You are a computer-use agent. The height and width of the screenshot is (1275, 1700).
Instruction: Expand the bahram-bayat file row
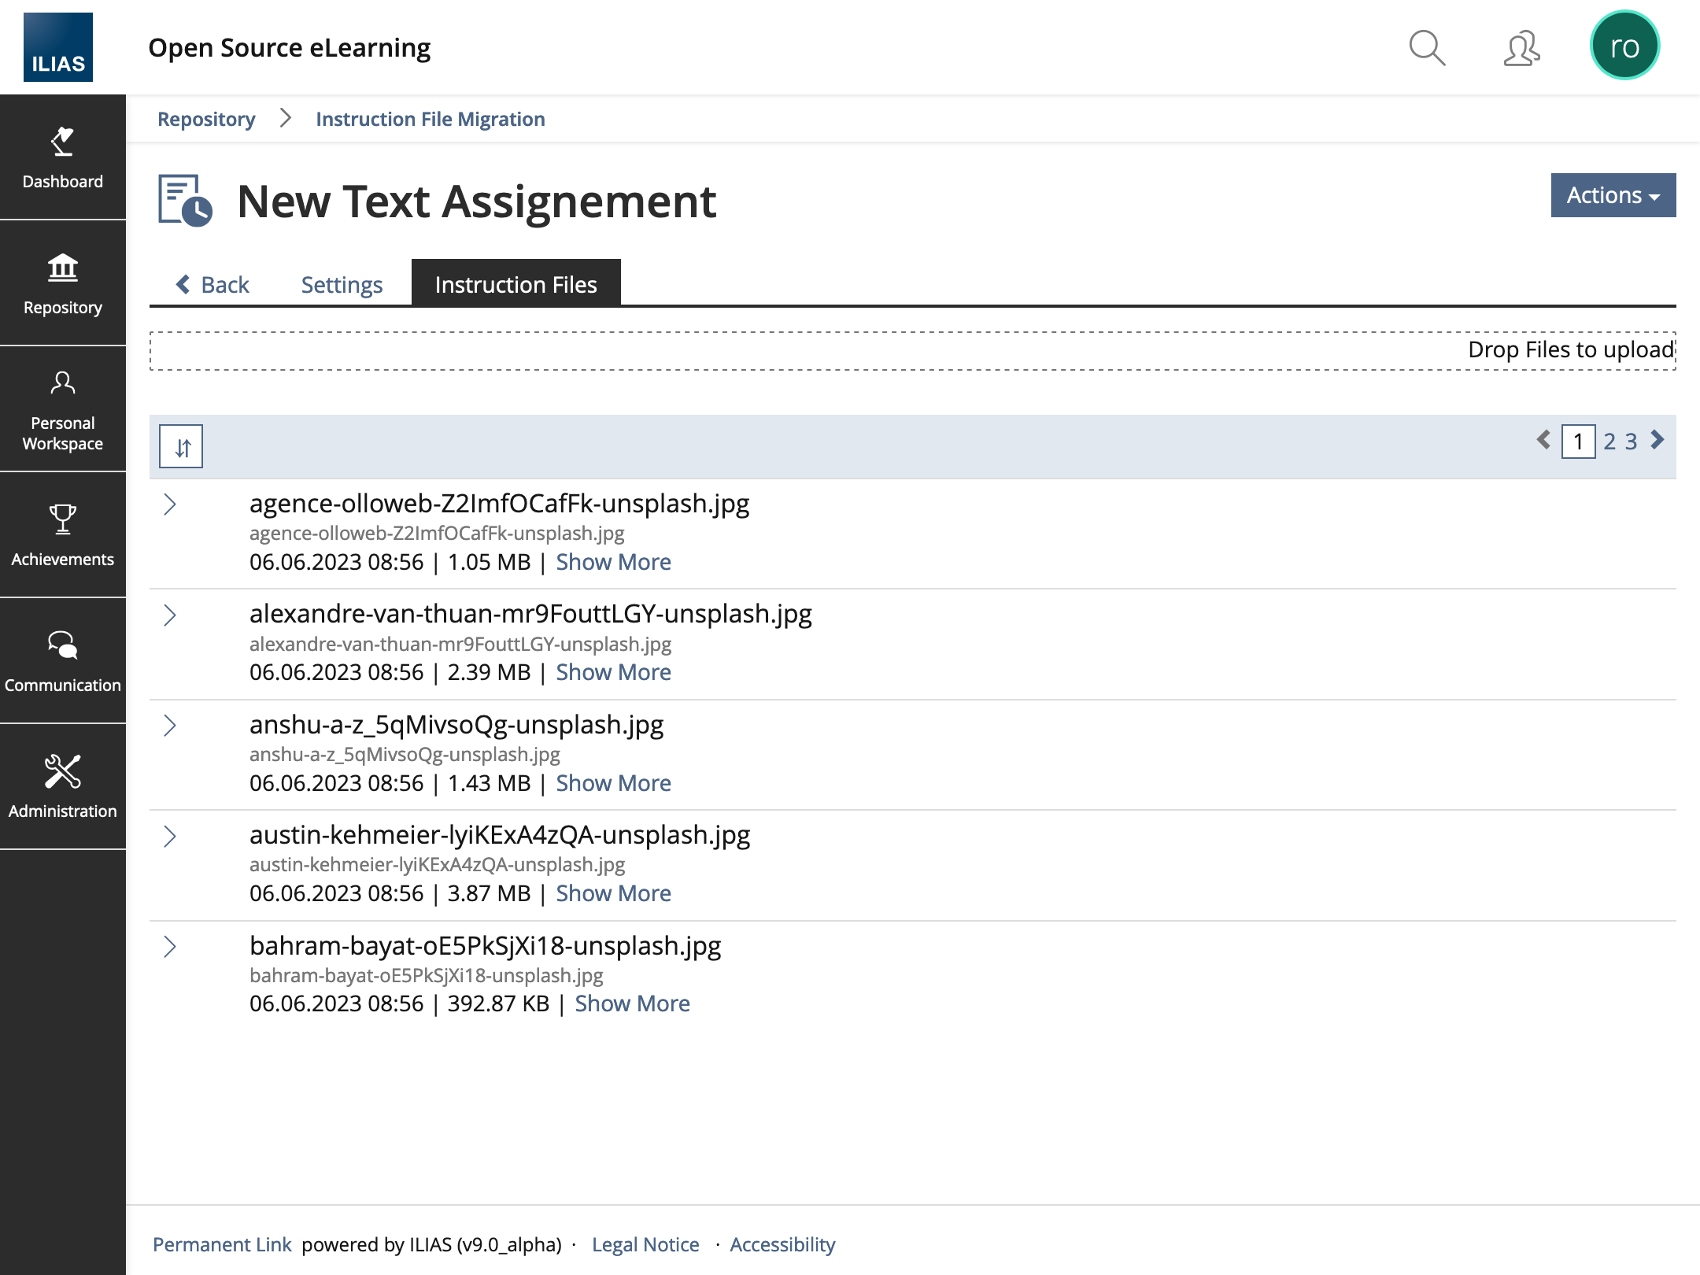pos(170,946)
